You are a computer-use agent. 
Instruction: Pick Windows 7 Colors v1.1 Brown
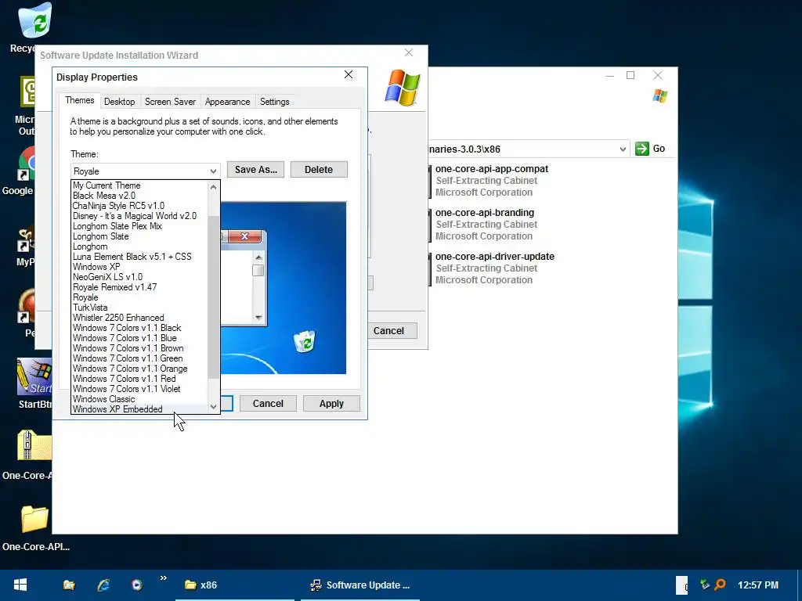[x=139, y=348]
